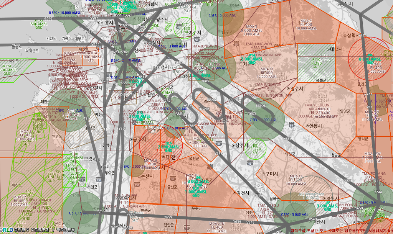Select the MOA 17 airspace label
Image resolution: width=393 pixels, height=234 pixels.
click(20, 201)
